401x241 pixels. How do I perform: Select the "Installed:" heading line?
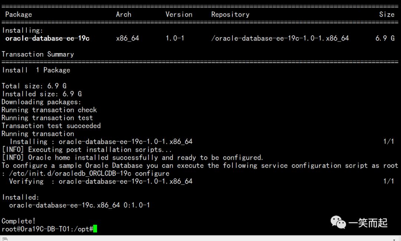[x=20, y=197]
